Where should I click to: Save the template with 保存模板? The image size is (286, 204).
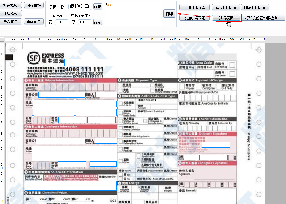(34, 5)
